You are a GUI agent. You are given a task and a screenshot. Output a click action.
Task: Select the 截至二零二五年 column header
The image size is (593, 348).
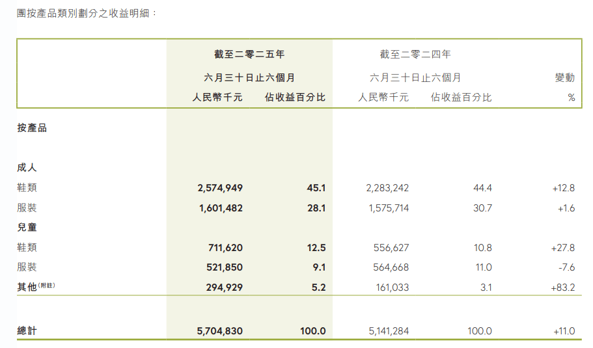point(249,55)
